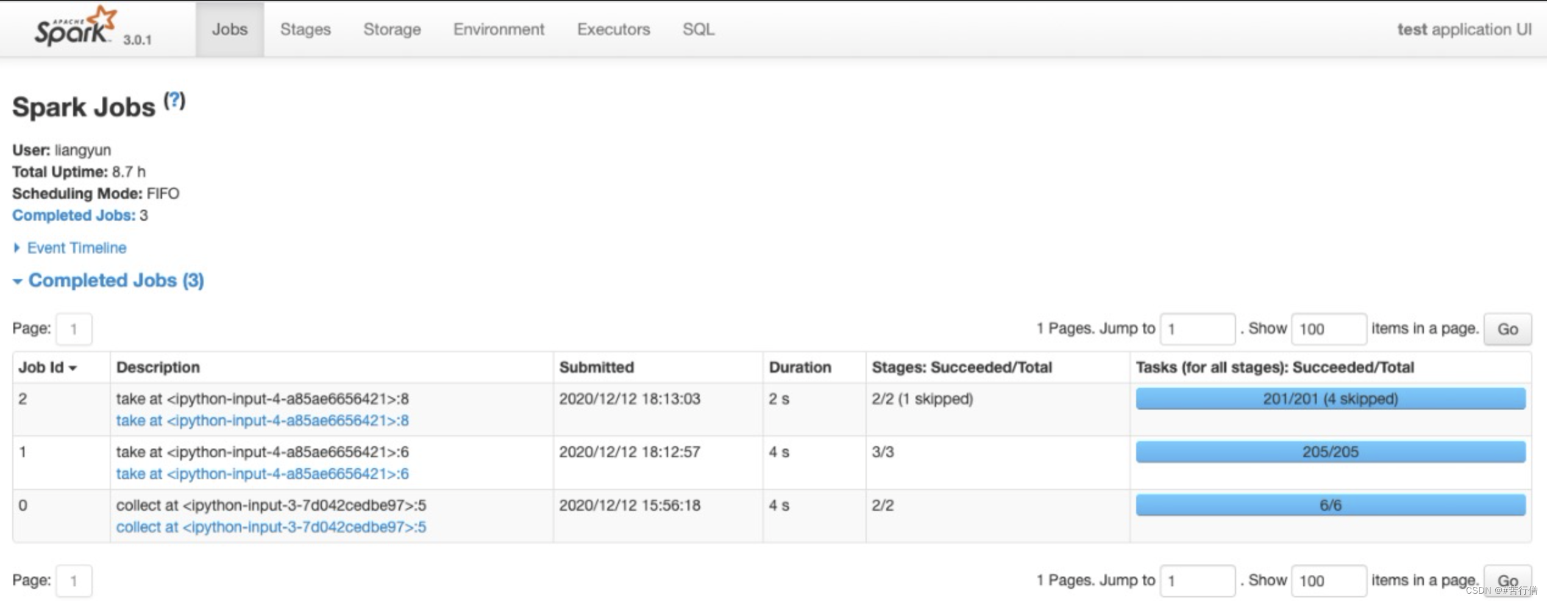This screenshot has width=1547, height=601.
Task: Click the Apache Spark logo
Action: (75, 26)
